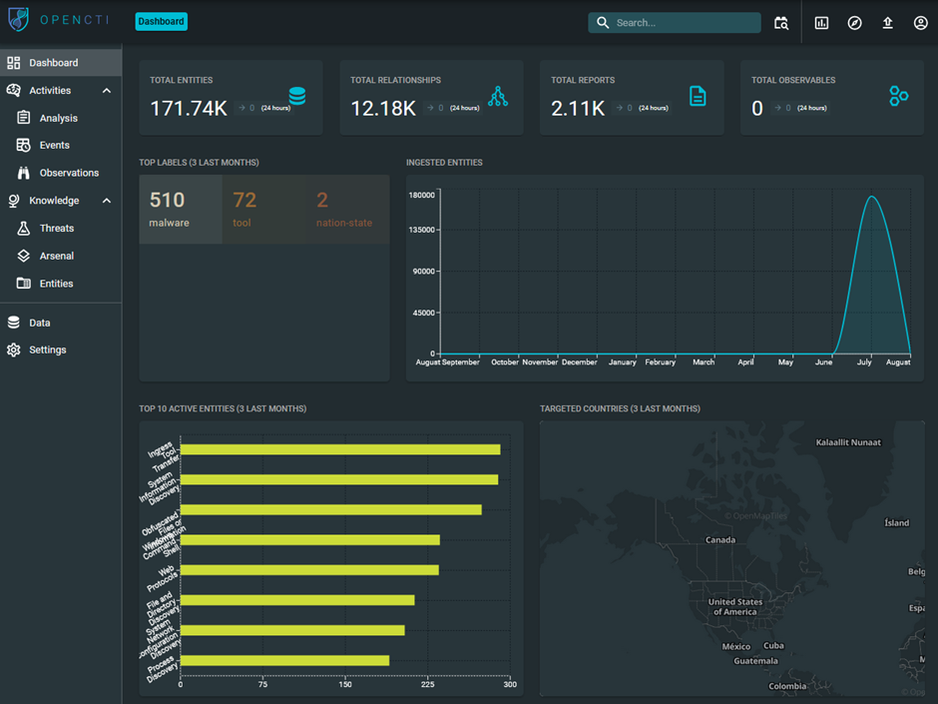
Task: Open the bulk search icon beside search bar
Action: [x=781, y=23]
